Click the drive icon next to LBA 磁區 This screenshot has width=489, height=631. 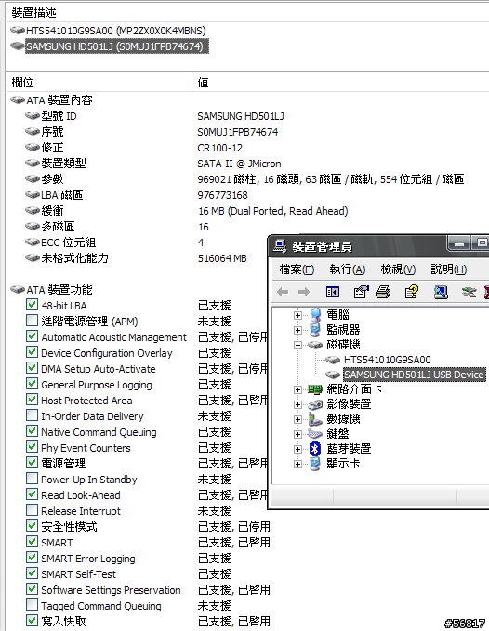click(x=33, y=195)
